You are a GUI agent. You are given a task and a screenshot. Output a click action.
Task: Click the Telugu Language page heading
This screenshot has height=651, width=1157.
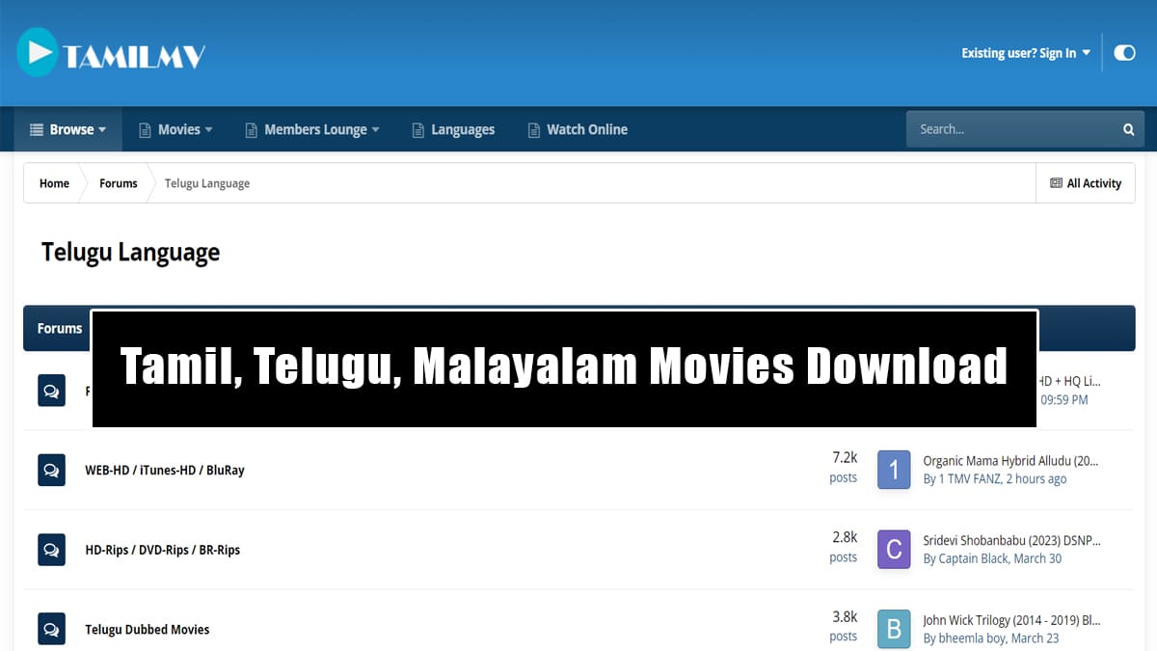coord(130,253)
